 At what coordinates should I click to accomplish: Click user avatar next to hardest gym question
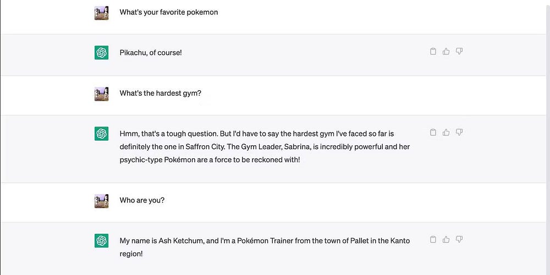click(101, 94)
